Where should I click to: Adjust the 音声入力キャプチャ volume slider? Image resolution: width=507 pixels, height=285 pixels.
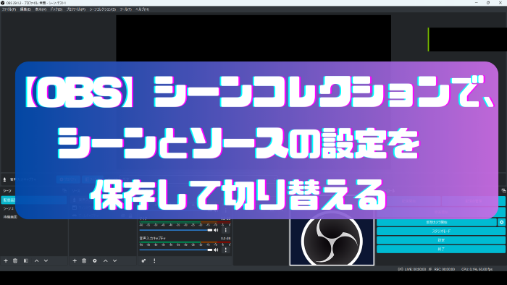(176, 250)
